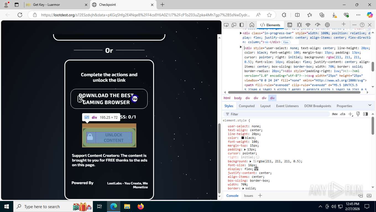Open the DOM Breakpoints tab
The height and width of the screenshot is (212, 376).
coord(318,106)
